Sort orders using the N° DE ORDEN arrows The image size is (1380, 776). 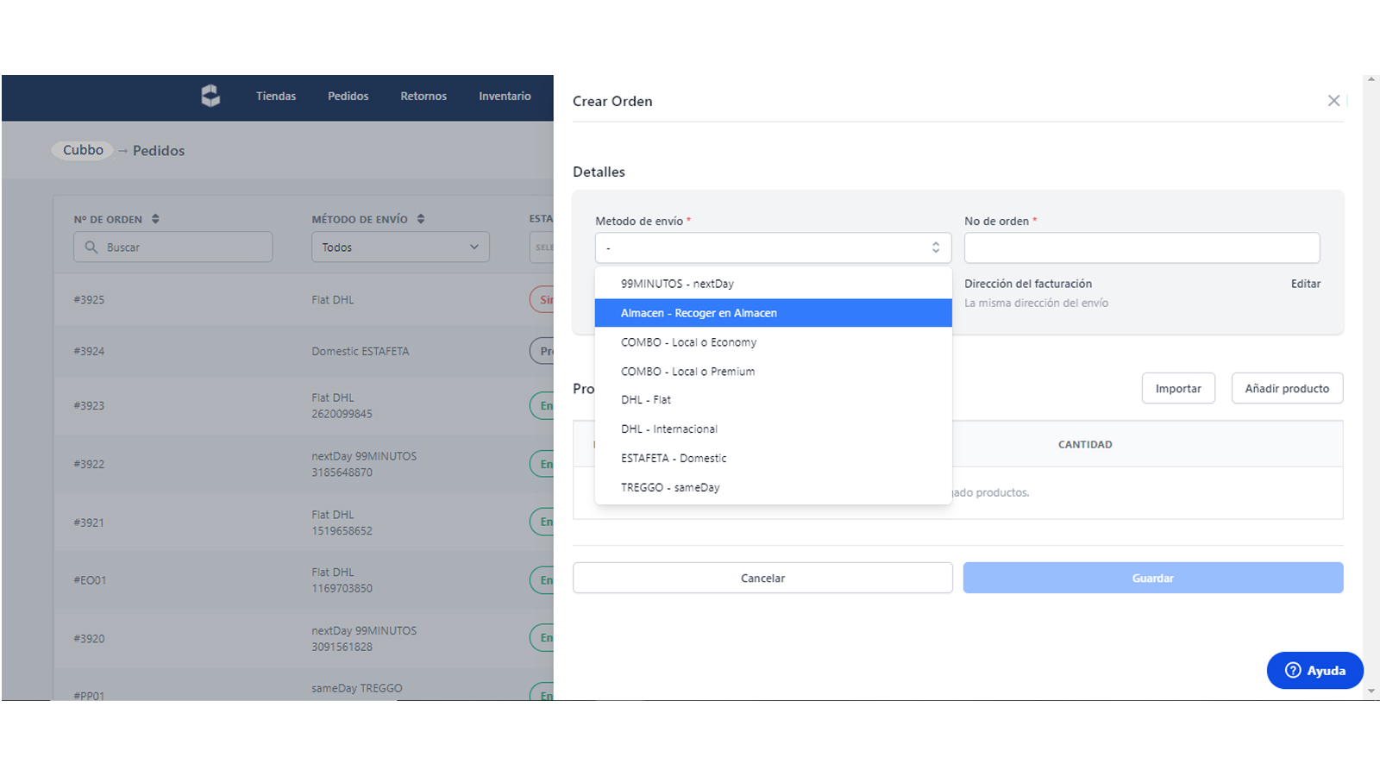[x=155, y=218]
